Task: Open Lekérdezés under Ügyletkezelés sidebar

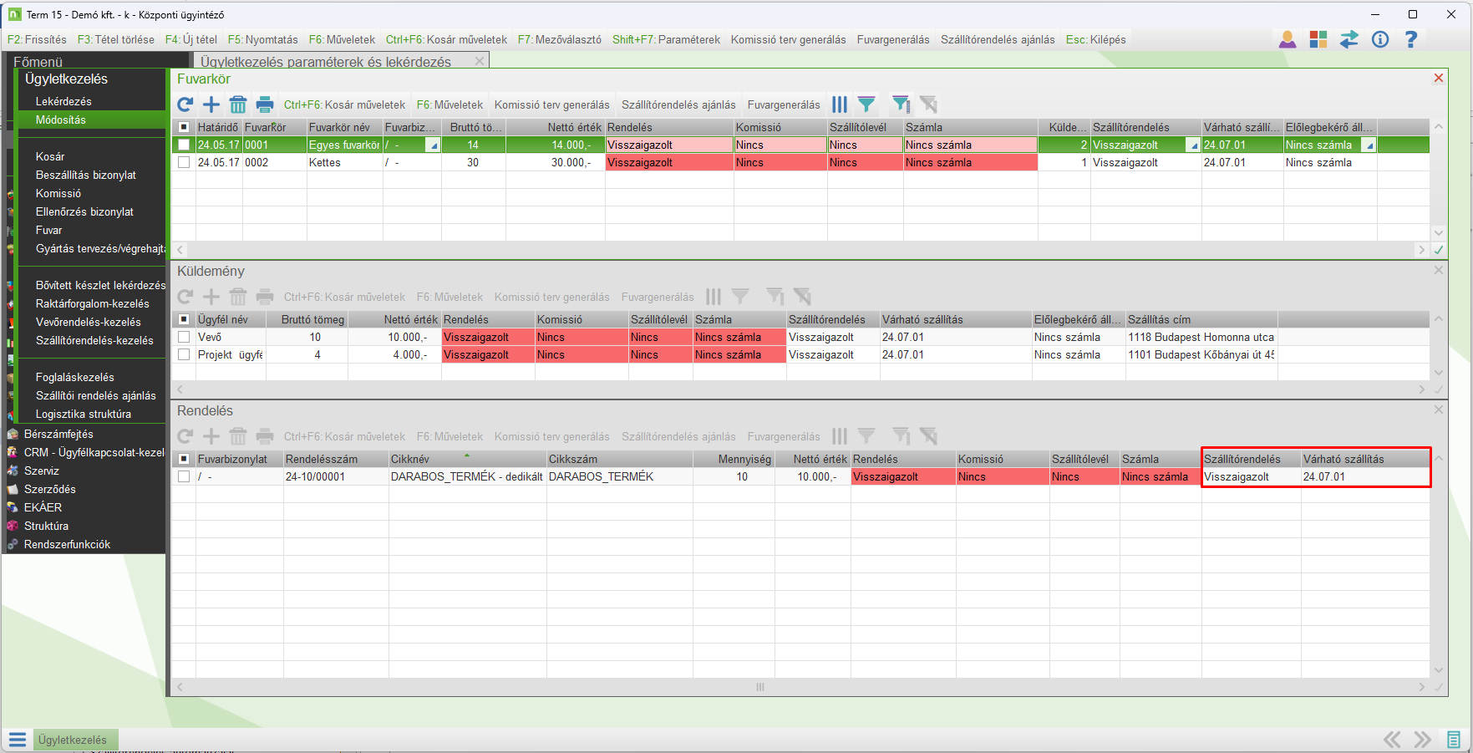Action: 63,101
